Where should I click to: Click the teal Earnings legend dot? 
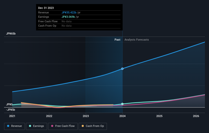click(30, 126)
